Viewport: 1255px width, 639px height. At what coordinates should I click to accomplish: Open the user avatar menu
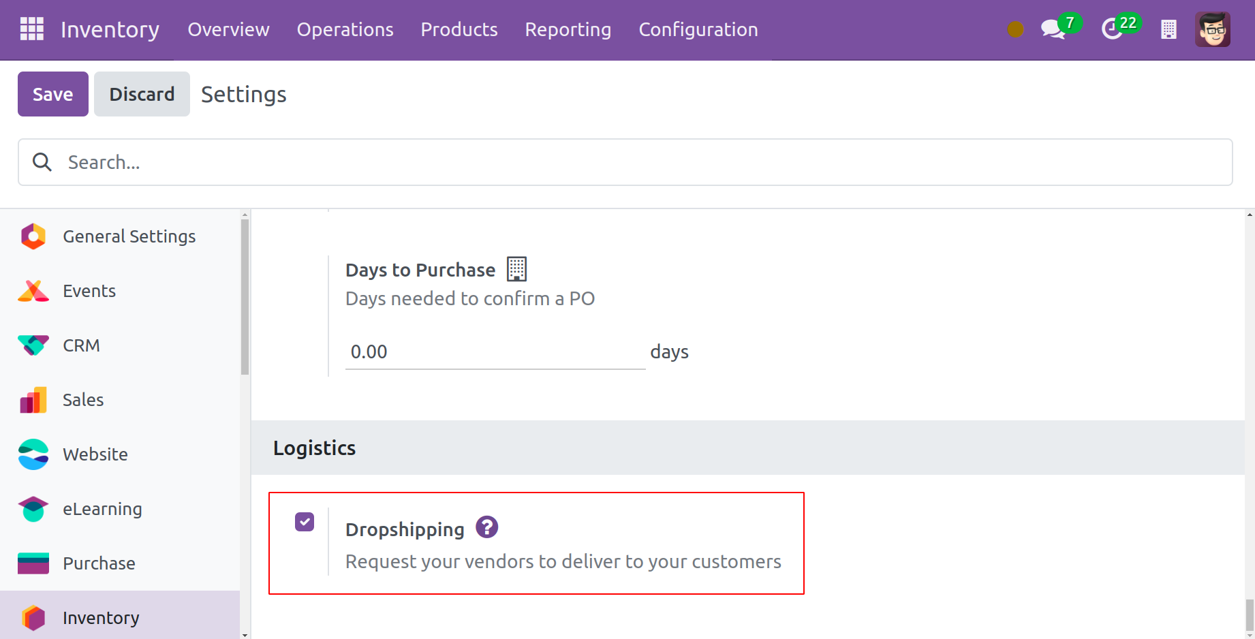pos(1212,29)
